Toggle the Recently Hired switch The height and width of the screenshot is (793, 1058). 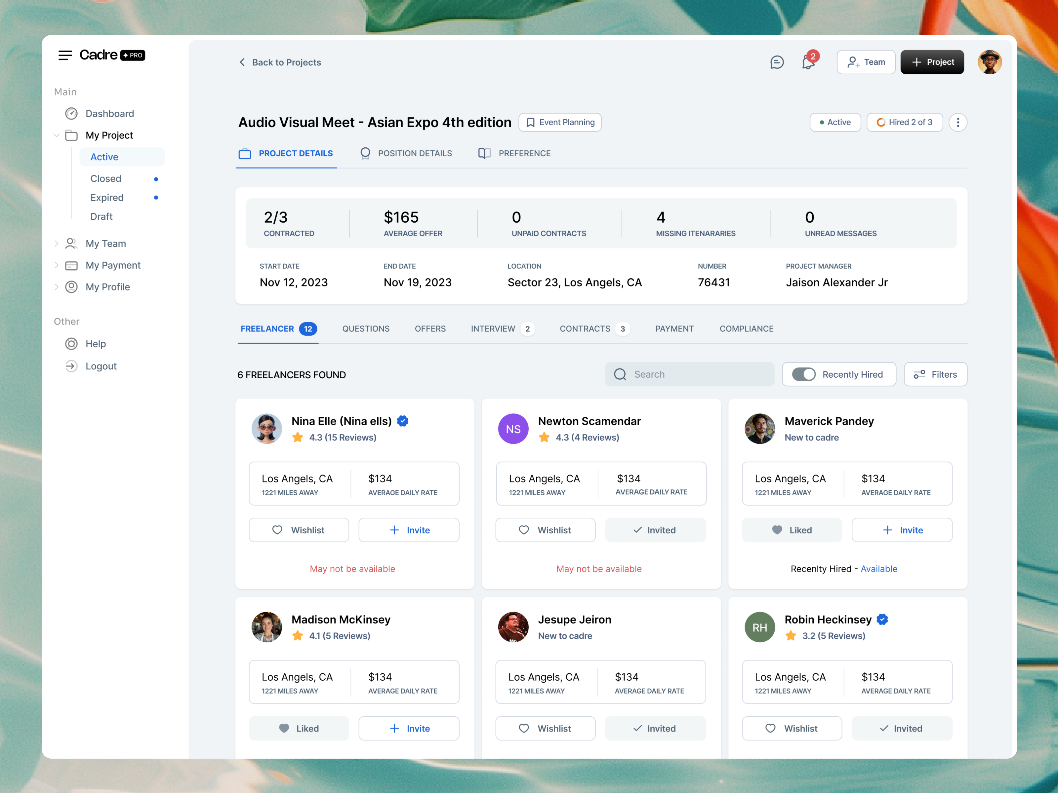point(803,374)
